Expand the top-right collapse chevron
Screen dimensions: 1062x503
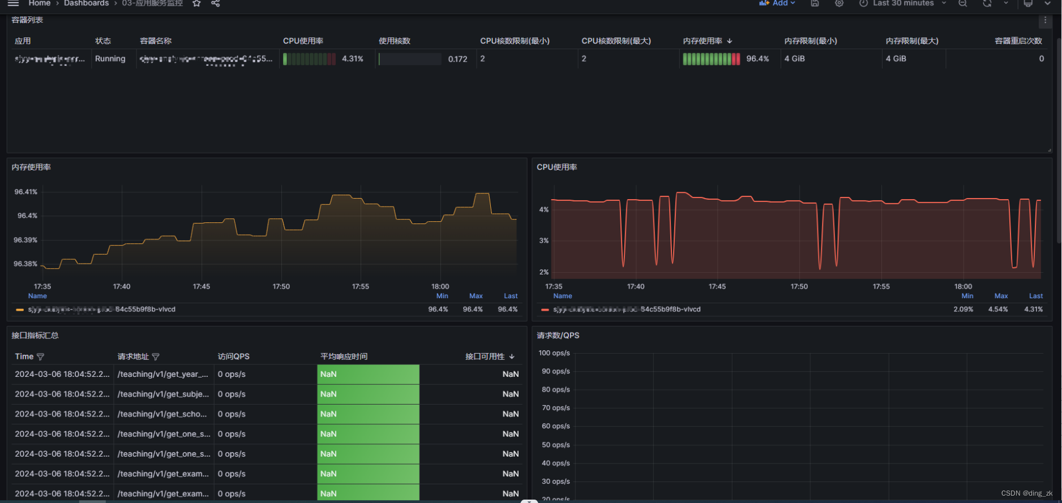pos(1048,3)
